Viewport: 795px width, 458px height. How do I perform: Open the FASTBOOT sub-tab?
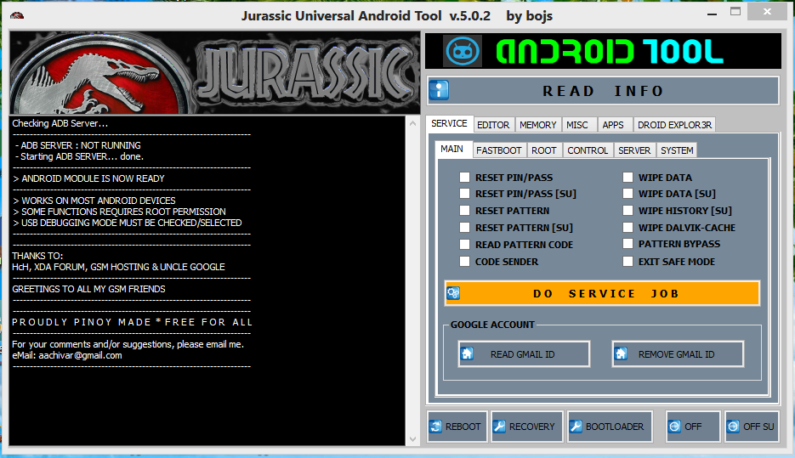click(x=499, y=150)
